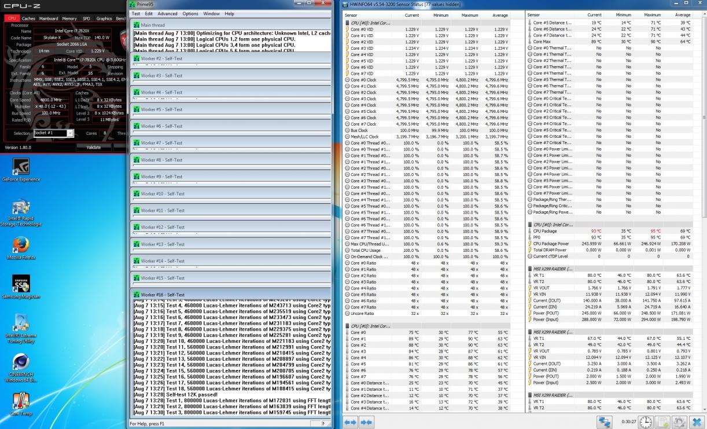The width and height of the screenshot is (707, 429).
Task: Click the Validate button in CPU-Z
Action: (x=93, y=147)
